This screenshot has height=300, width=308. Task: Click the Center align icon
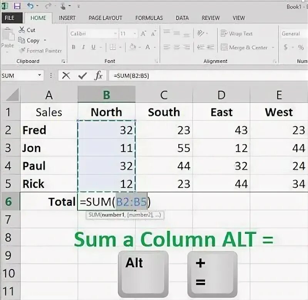pos(177,47)
